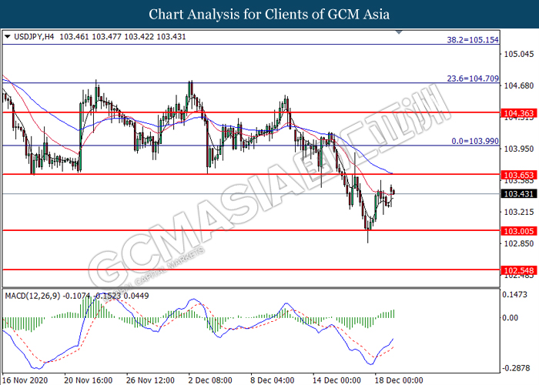
Task: Open the USDJPY,H4 chart dropdown triangle
Action: 8,36
